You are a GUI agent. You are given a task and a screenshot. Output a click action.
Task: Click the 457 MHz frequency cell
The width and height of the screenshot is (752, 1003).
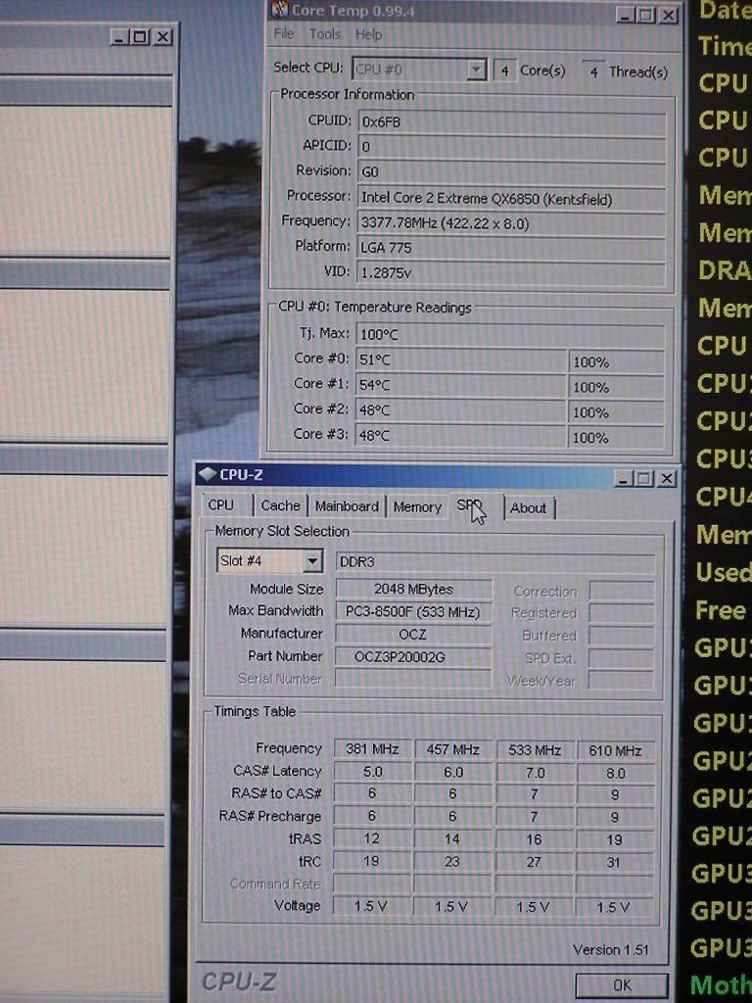[x=452, y=749]
